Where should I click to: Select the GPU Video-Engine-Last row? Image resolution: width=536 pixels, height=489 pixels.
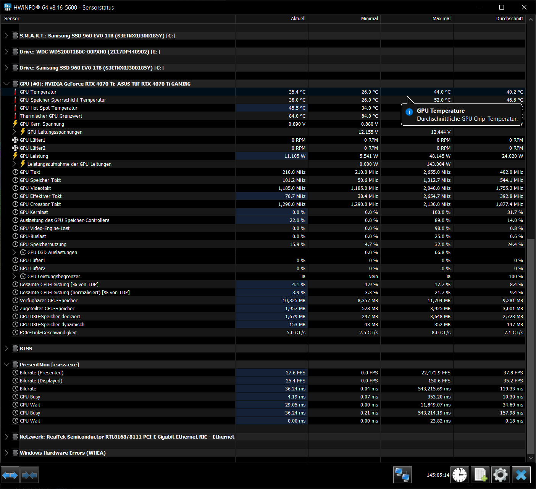[x=263, y=228]
